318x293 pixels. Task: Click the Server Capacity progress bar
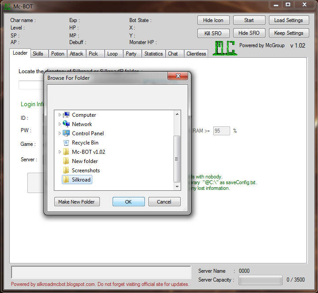tap(261, 280)
